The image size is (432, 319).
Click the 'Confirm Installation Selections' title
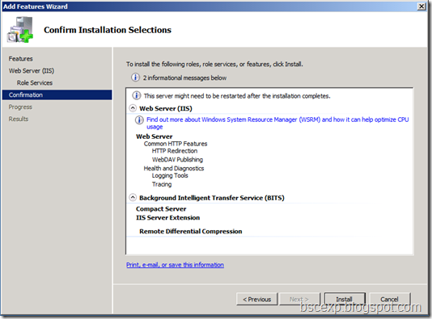coord(108,30)
